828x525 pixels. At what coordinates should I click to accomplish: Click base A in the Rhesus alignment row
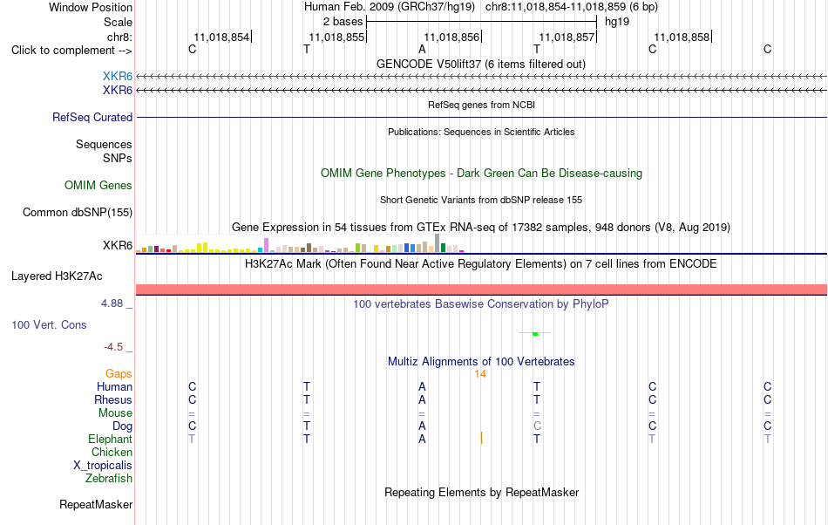pyautogui.click(x=422, y=399)
